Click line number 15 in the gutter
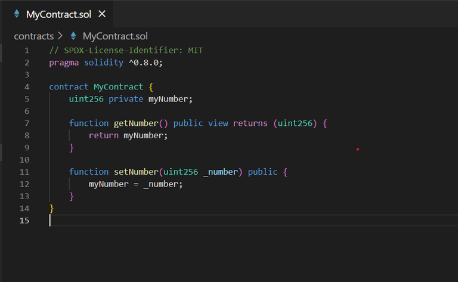 (24, 221)
